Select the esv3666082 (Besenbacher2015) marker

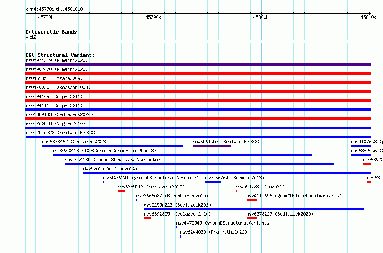point(137,200)
